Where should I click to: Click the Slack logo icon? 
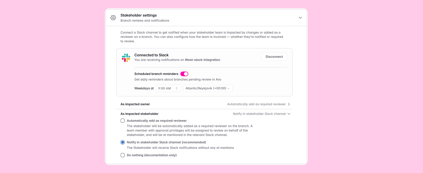click(x=126, y=57)
